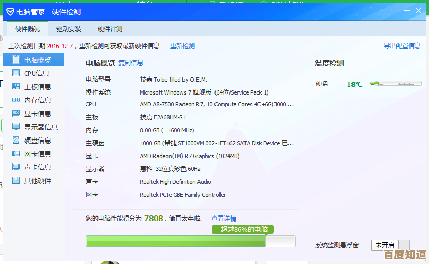The width and height of the screenshot is (429, 264).
Task: Click 导出配置信息 link
Action: click(402, 45)
